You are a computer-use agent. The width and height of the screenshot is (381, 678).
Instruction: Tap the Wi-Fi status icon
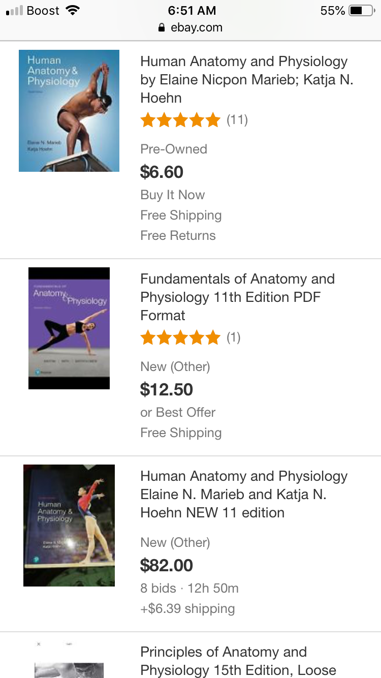73,10
